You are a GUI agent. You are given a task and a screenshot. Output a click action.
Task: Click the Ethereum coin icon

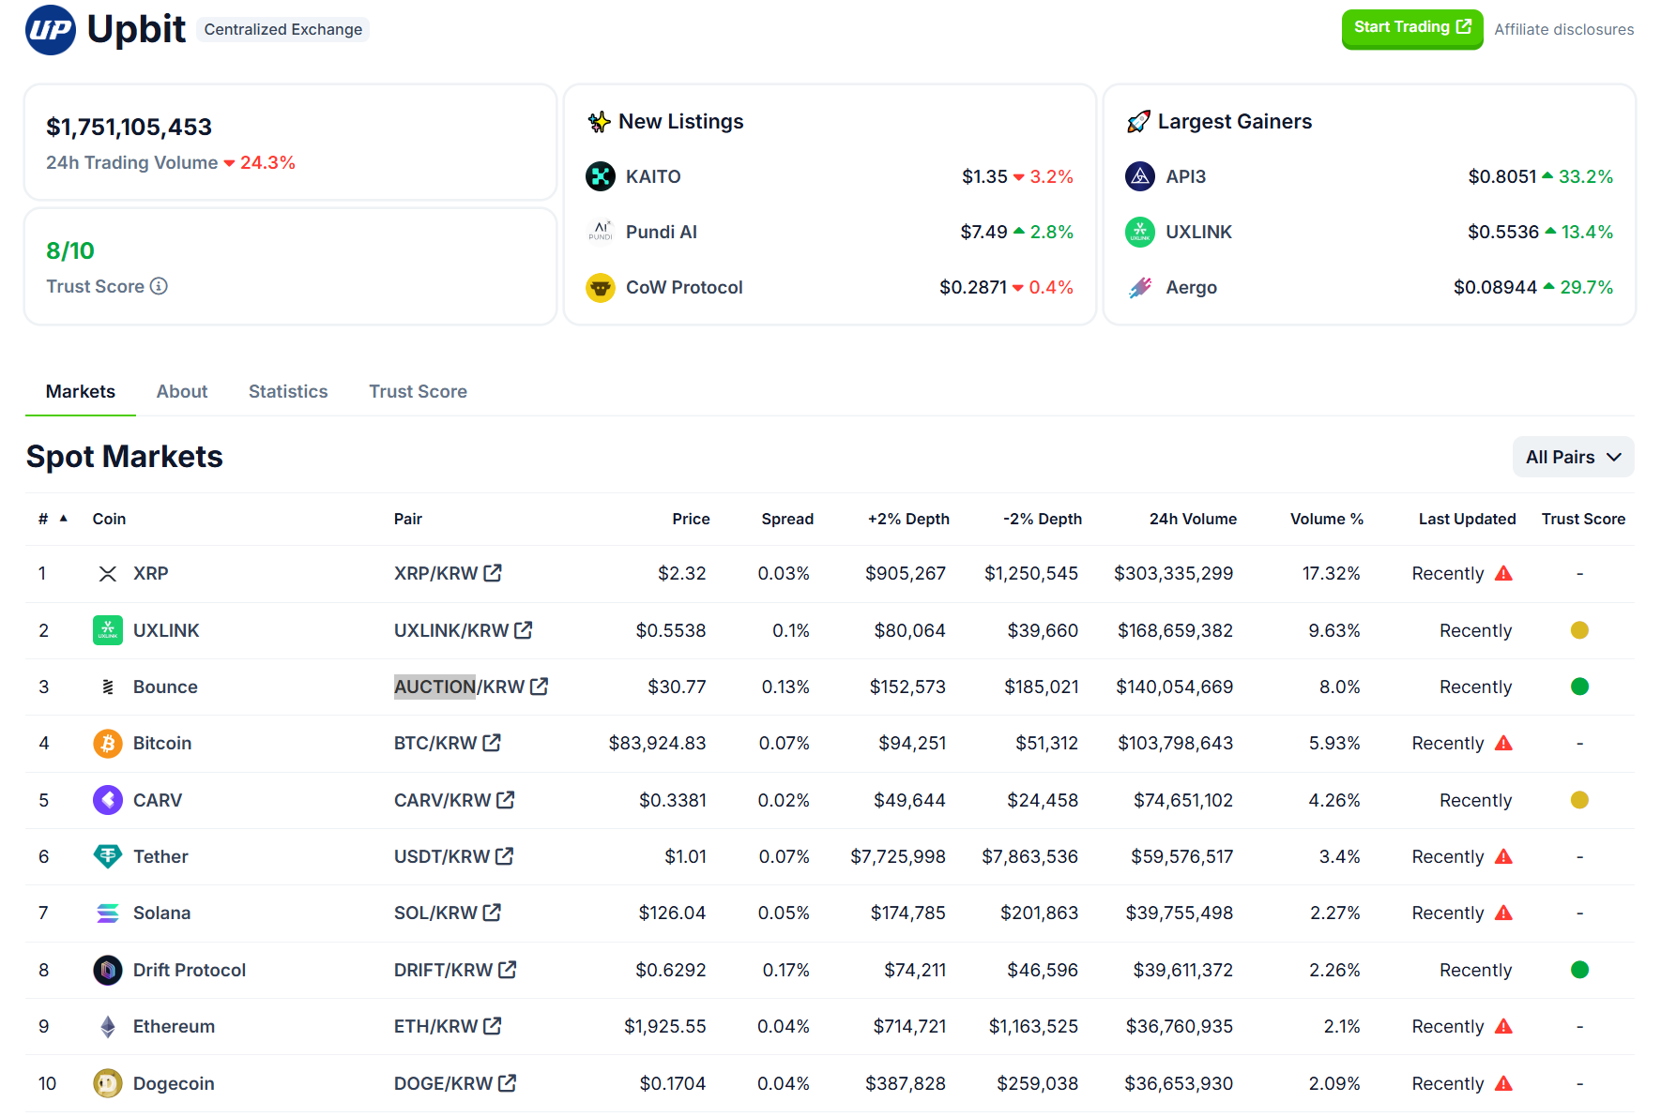point(108,1026)
